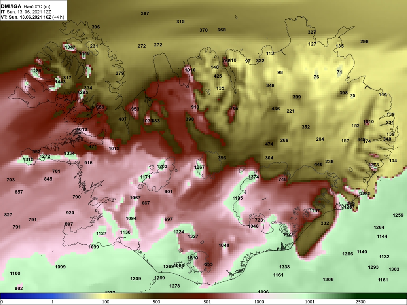Select the 1278 value near the south coast
Screen dimensions: 407x305
[x=175, y=286]
